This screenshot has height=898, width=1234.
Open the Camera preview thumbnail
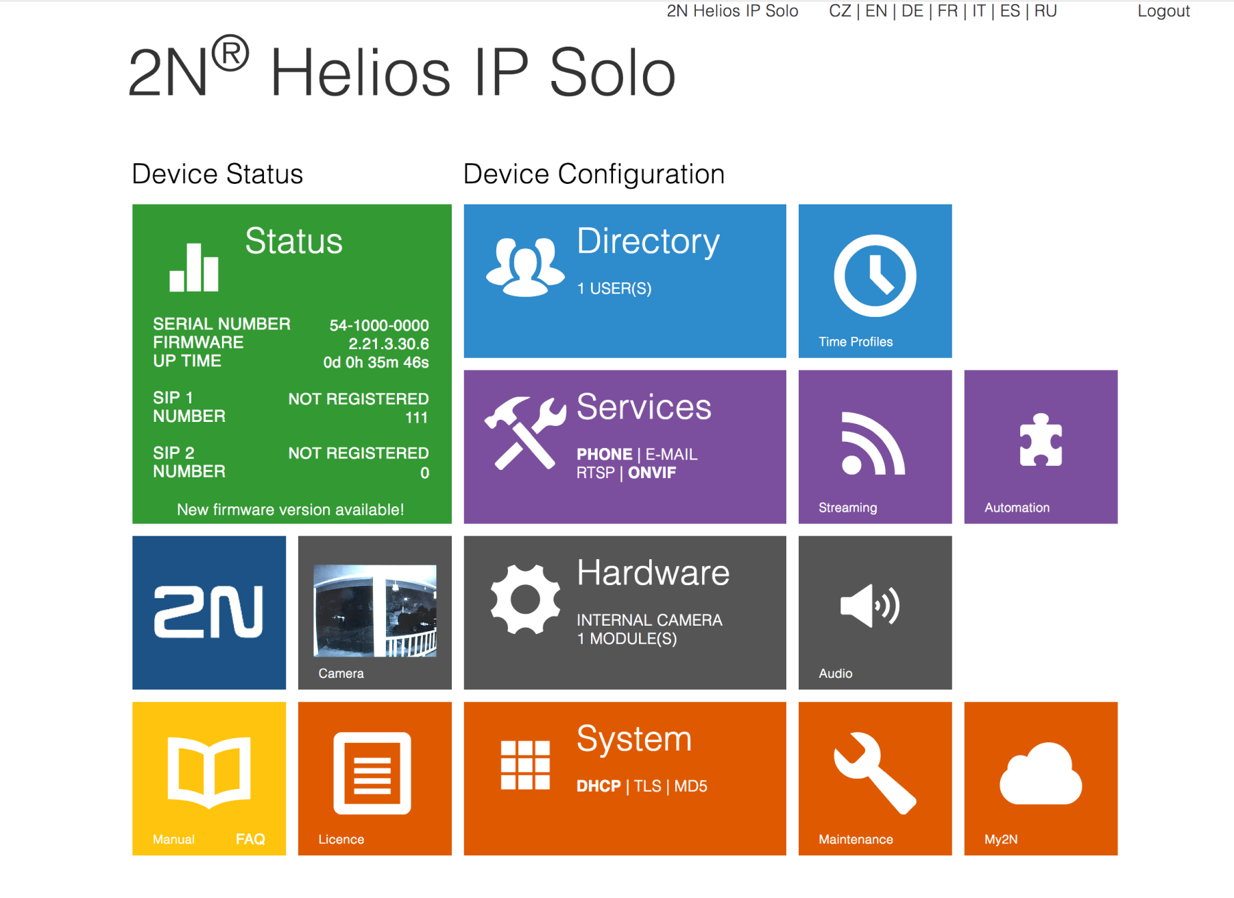coord(375,610)
